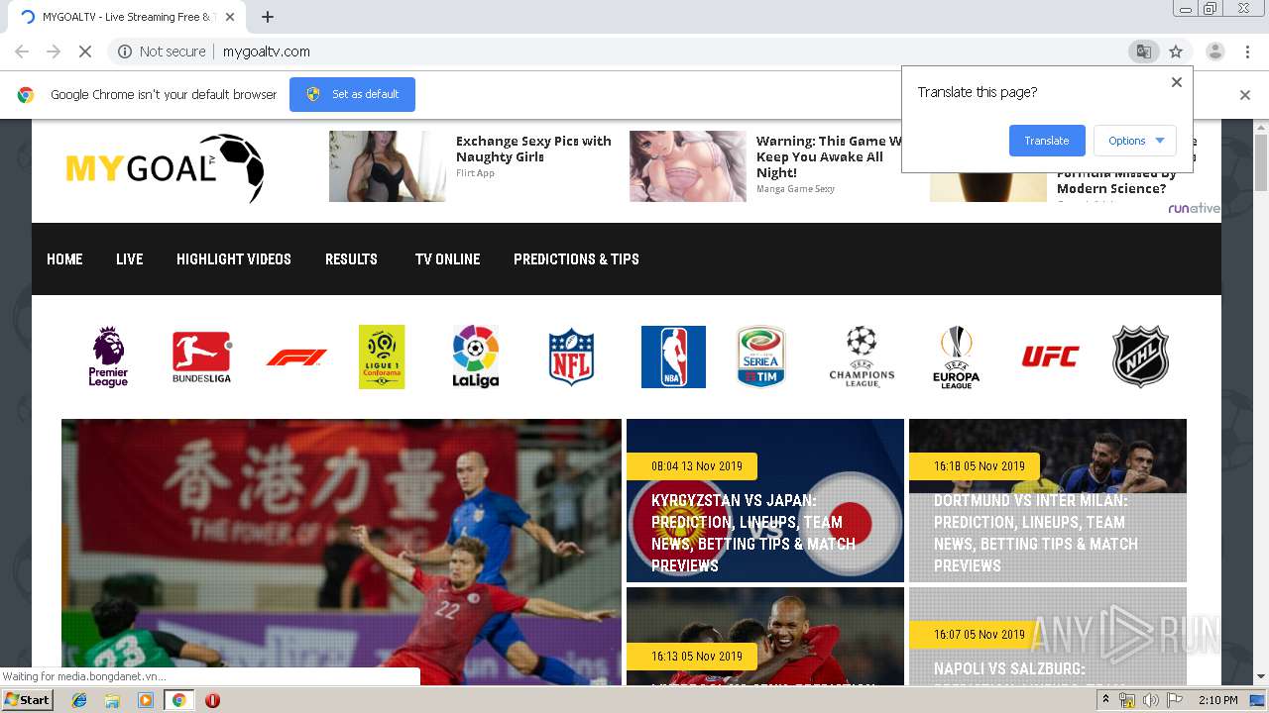
Task: Go to HIGHLIGHT VIDEOS menu
Action: pos(234,259)
